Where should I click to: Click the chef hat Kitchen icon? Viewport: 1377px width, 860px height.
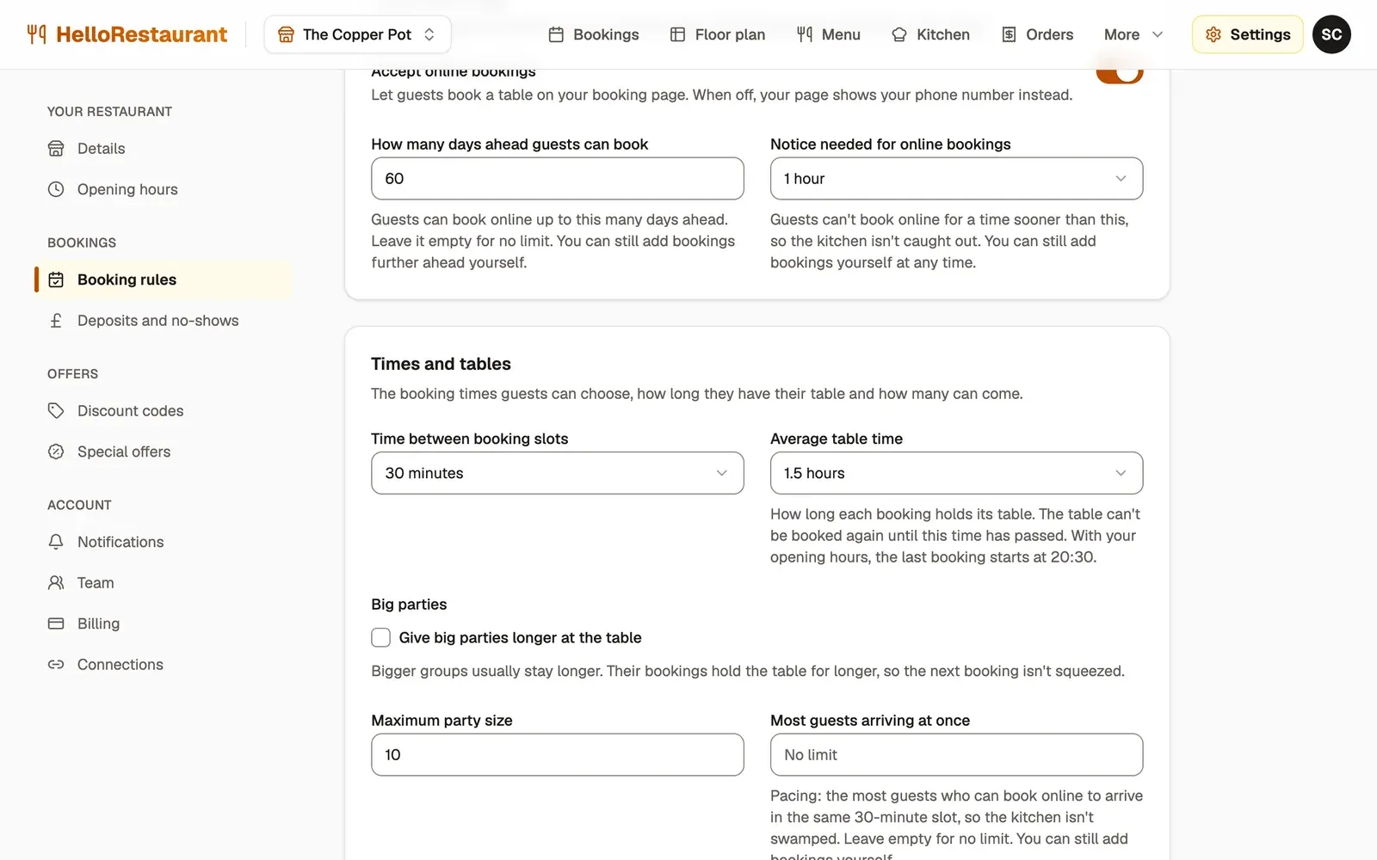pos(899,34)
